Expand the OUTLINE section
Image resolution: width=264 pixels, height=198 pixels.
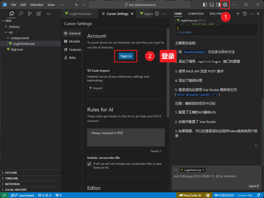point(11,173)
